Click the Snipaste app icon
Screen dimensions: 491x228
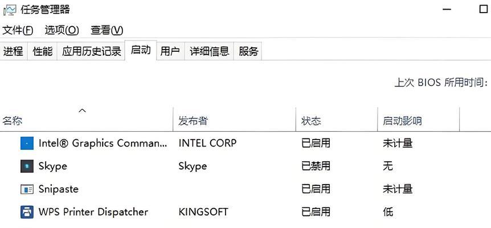click(27, 189)
